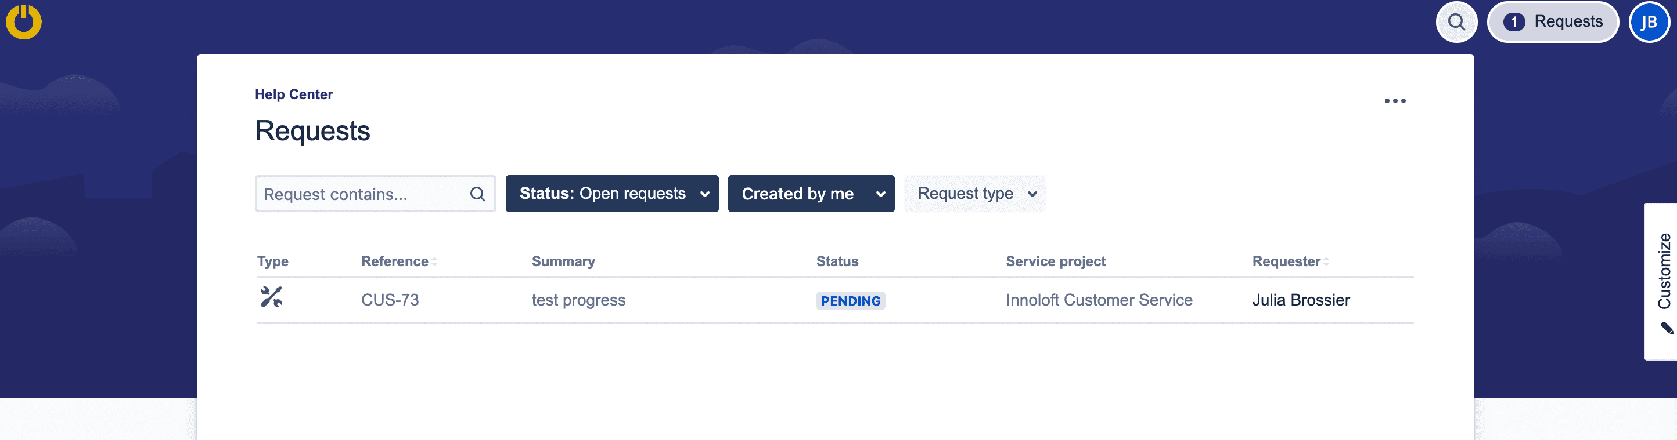Click the wrench request type icon
Viewport: 1677px width, 440px height.
pyautogui.click(x=271, y=297)
